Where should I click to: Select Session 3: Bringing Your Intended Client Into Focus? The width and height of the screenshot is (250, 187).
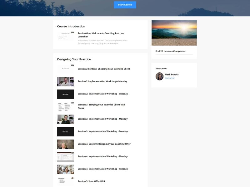(101, 106)
